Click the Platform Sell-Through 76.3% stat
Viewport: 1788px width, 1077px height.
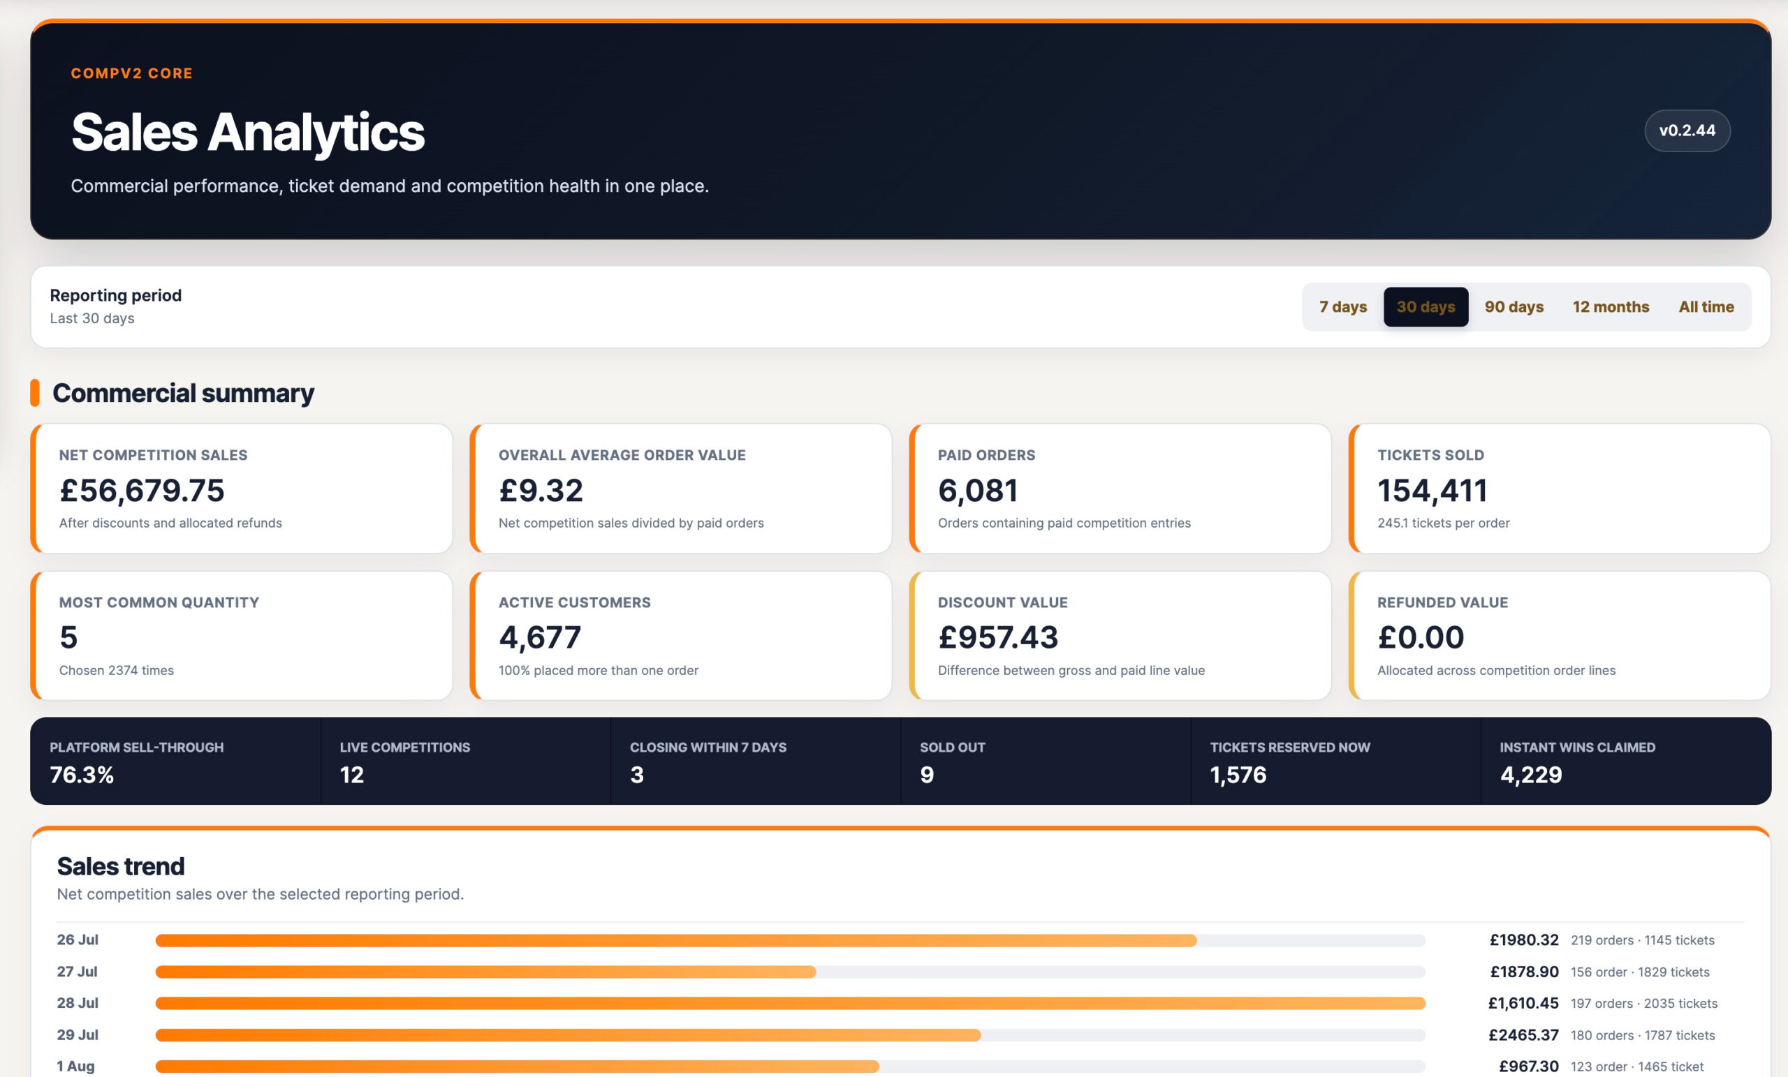pos(175,761)
